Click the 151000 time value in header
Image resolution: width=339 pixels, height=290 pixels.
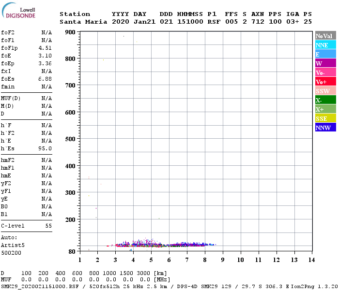190,22
